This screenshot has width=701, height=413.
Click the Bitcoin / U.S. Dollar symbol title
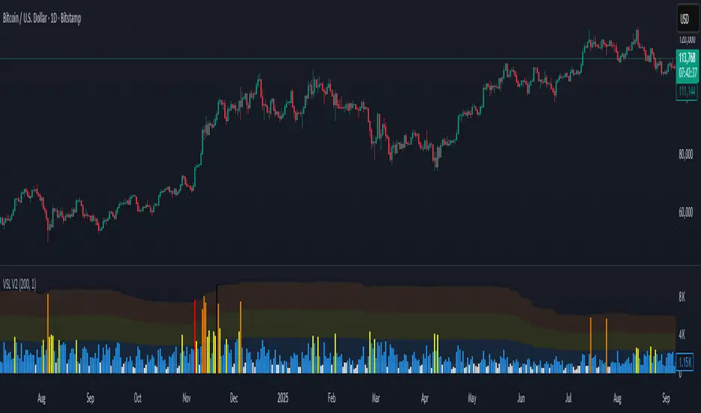point(42,18)
